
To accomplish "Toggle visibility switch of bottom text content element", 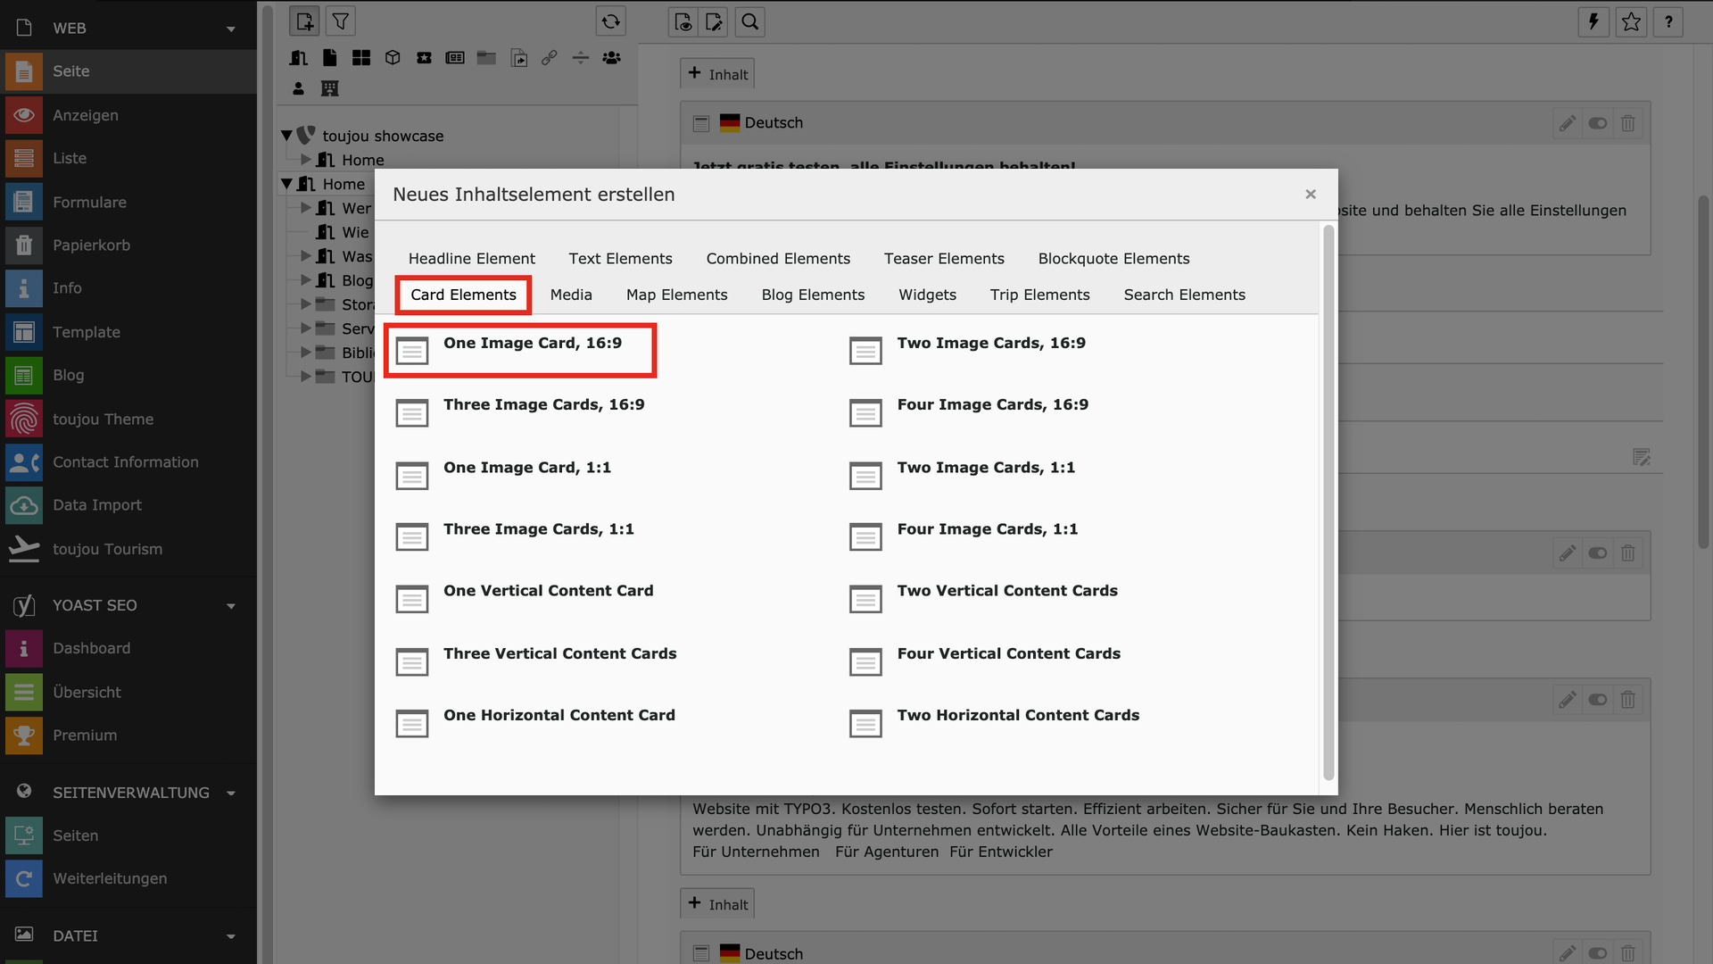I will coord(1597,700).
